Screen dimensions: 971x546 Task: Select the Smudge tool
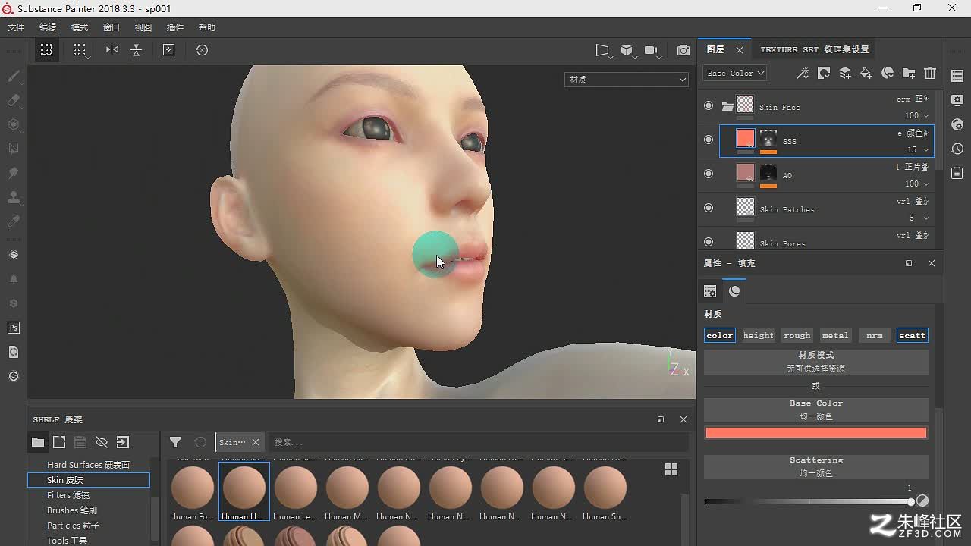click(14, 173)
